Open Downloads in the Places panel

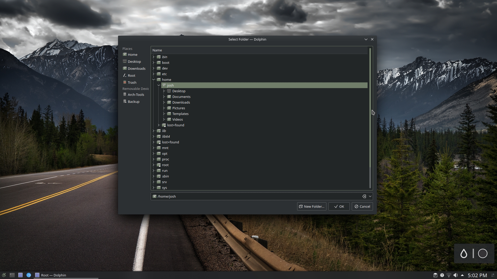(x=134, y=68)
